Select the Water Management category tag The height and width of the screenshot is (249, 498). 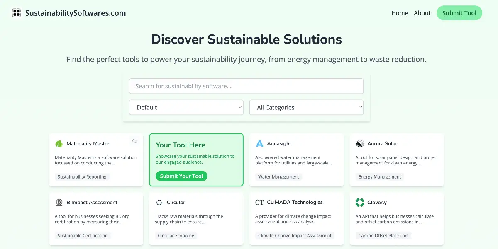(x=278, y=177)
